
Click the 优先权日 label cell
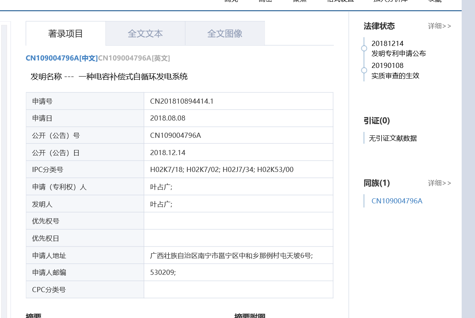(85, 238)
